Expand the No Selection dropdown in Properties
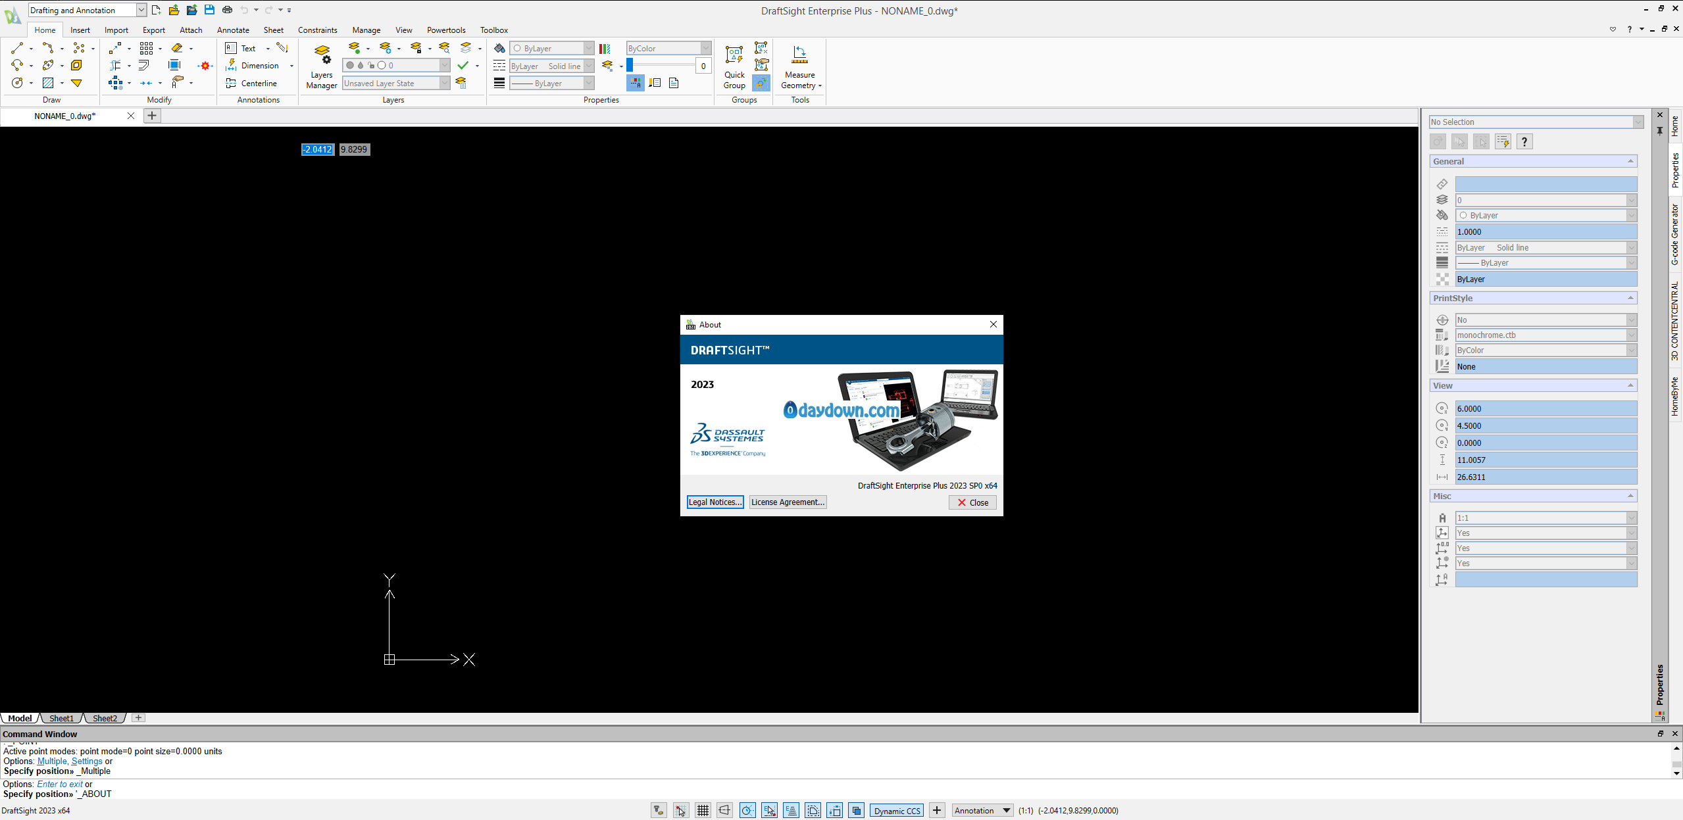Viewport: 1683px width, 820px height. click(1638, 122)
